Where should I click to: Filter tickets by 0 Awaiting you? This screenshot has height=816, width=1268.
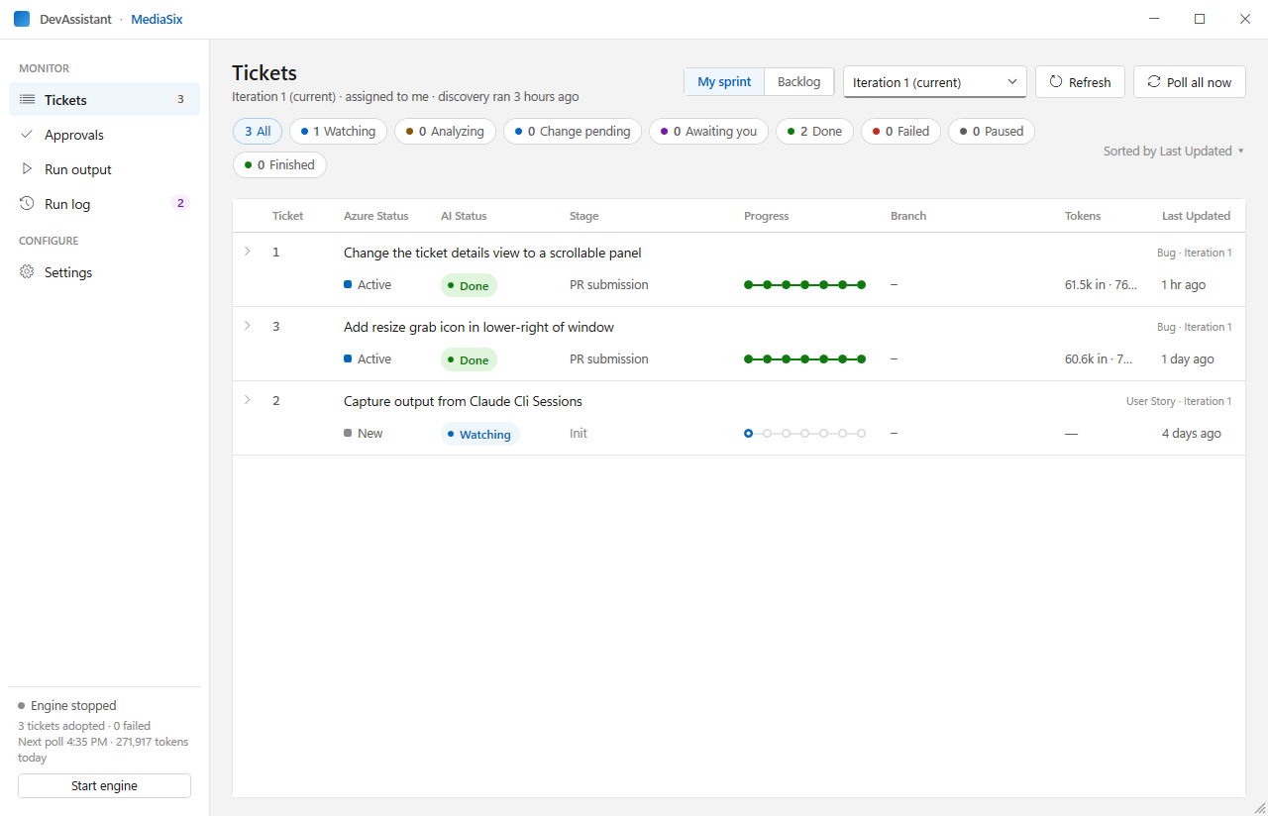tap(708, 132)
